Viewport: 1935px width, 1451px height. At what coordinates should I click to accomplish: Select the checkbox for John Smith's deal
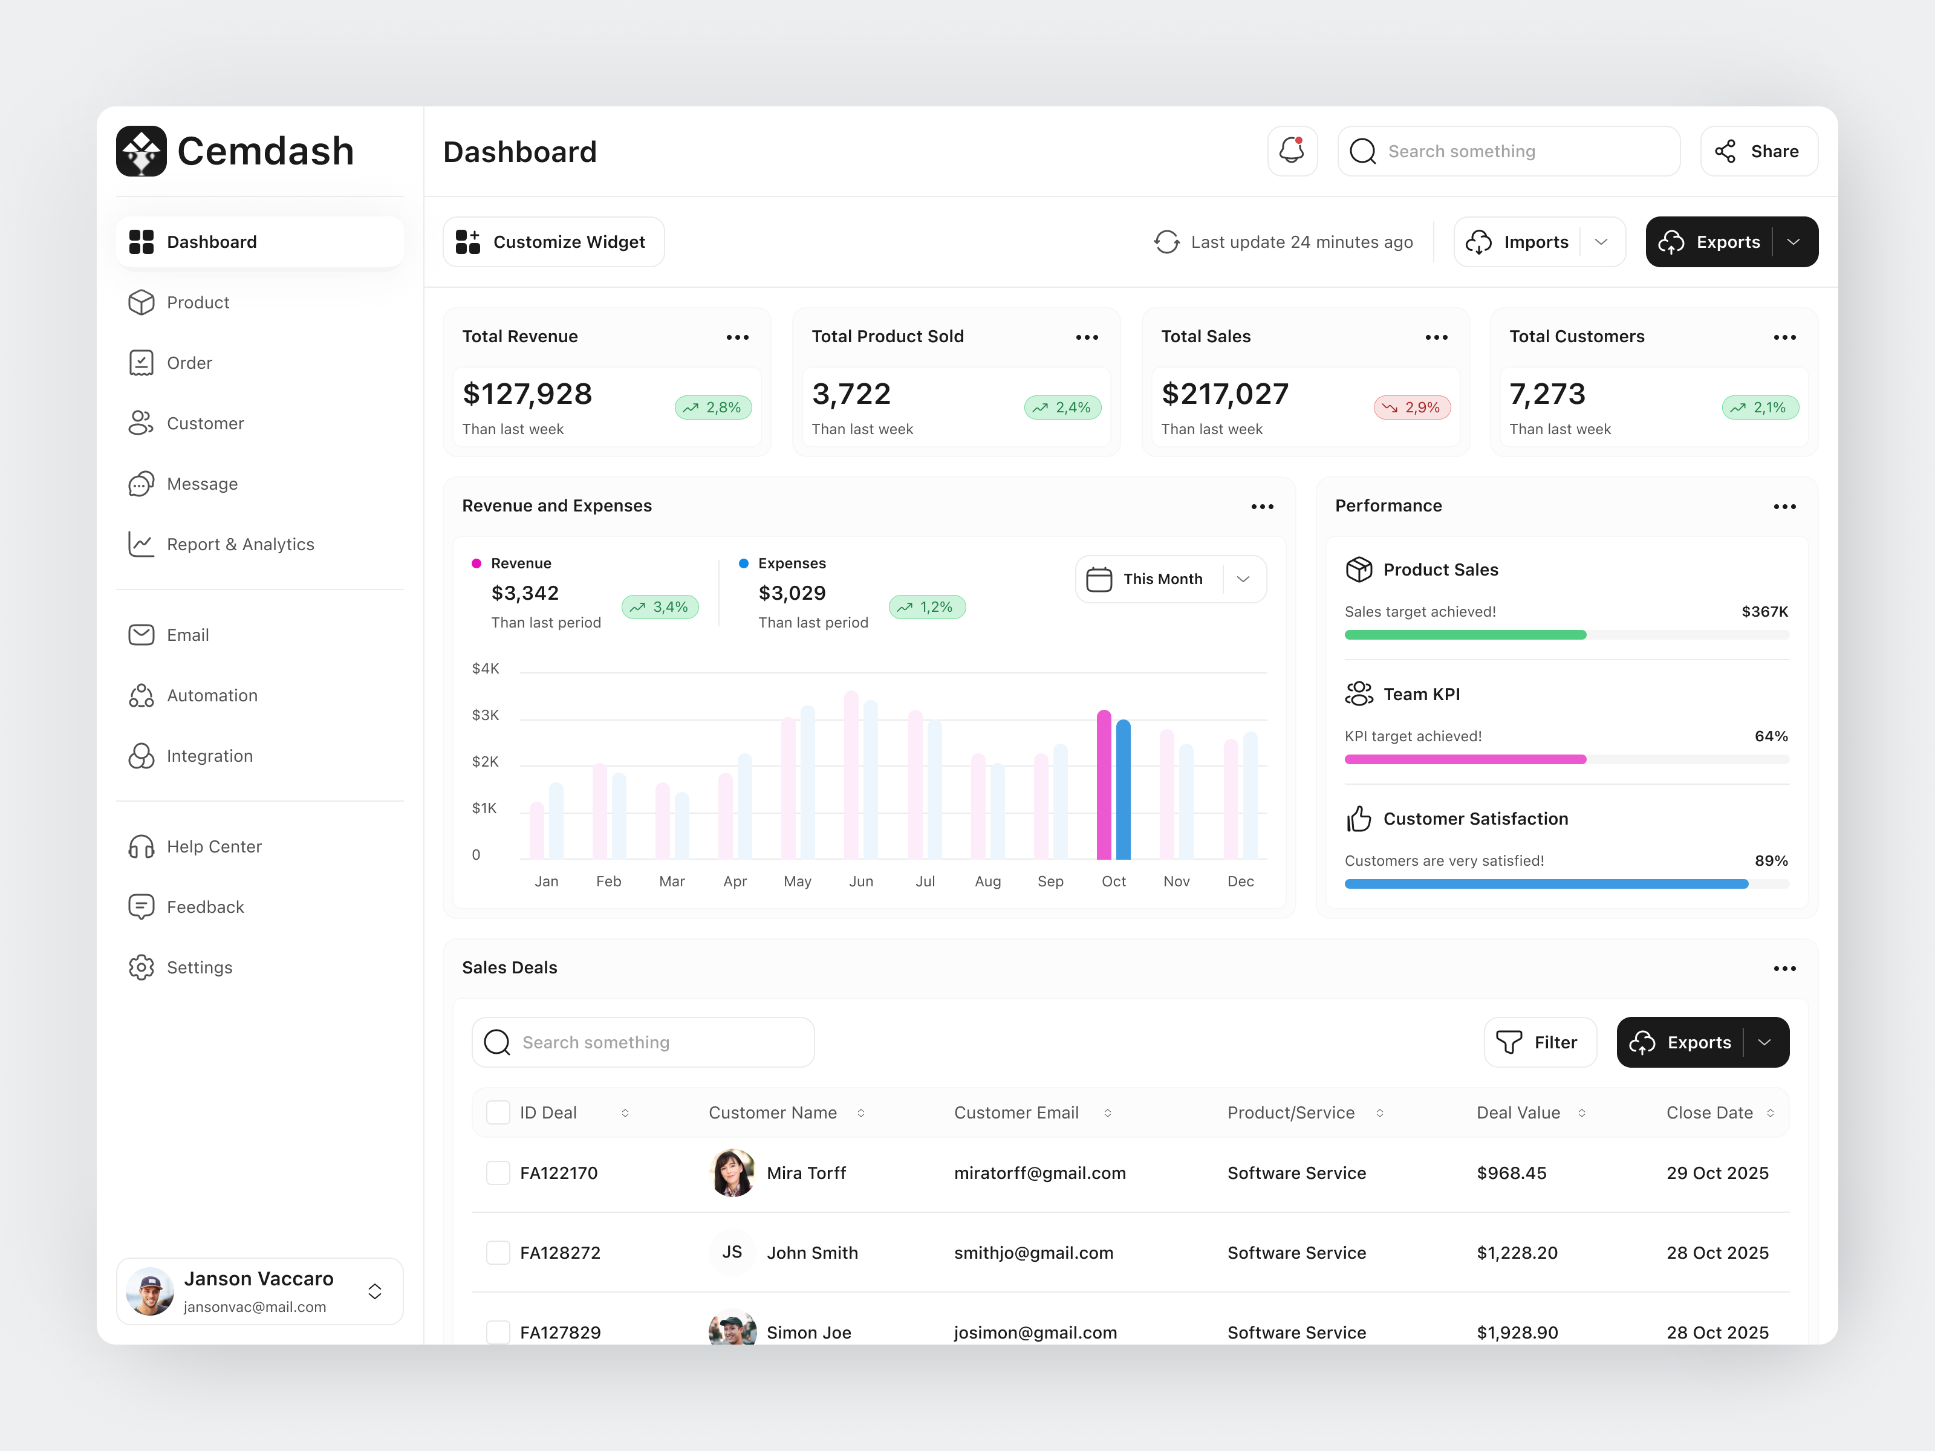498,1253
